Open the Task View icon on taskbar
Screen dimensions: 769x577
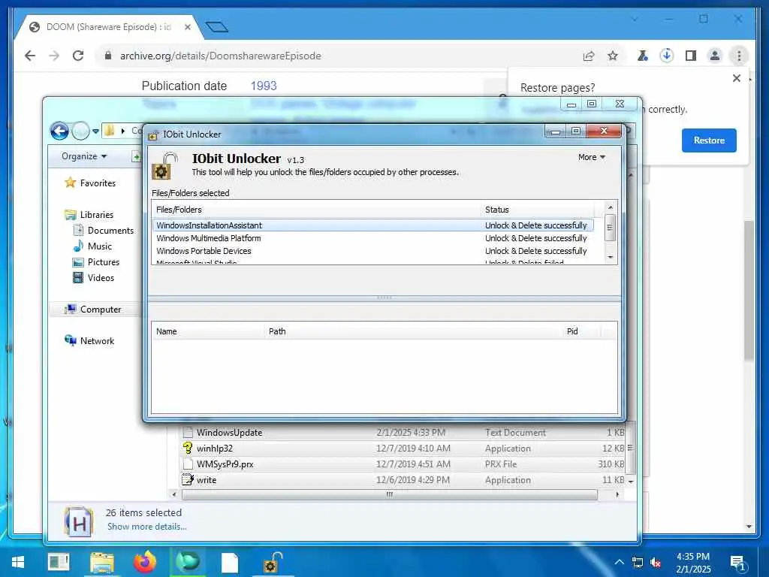(59, 562)
